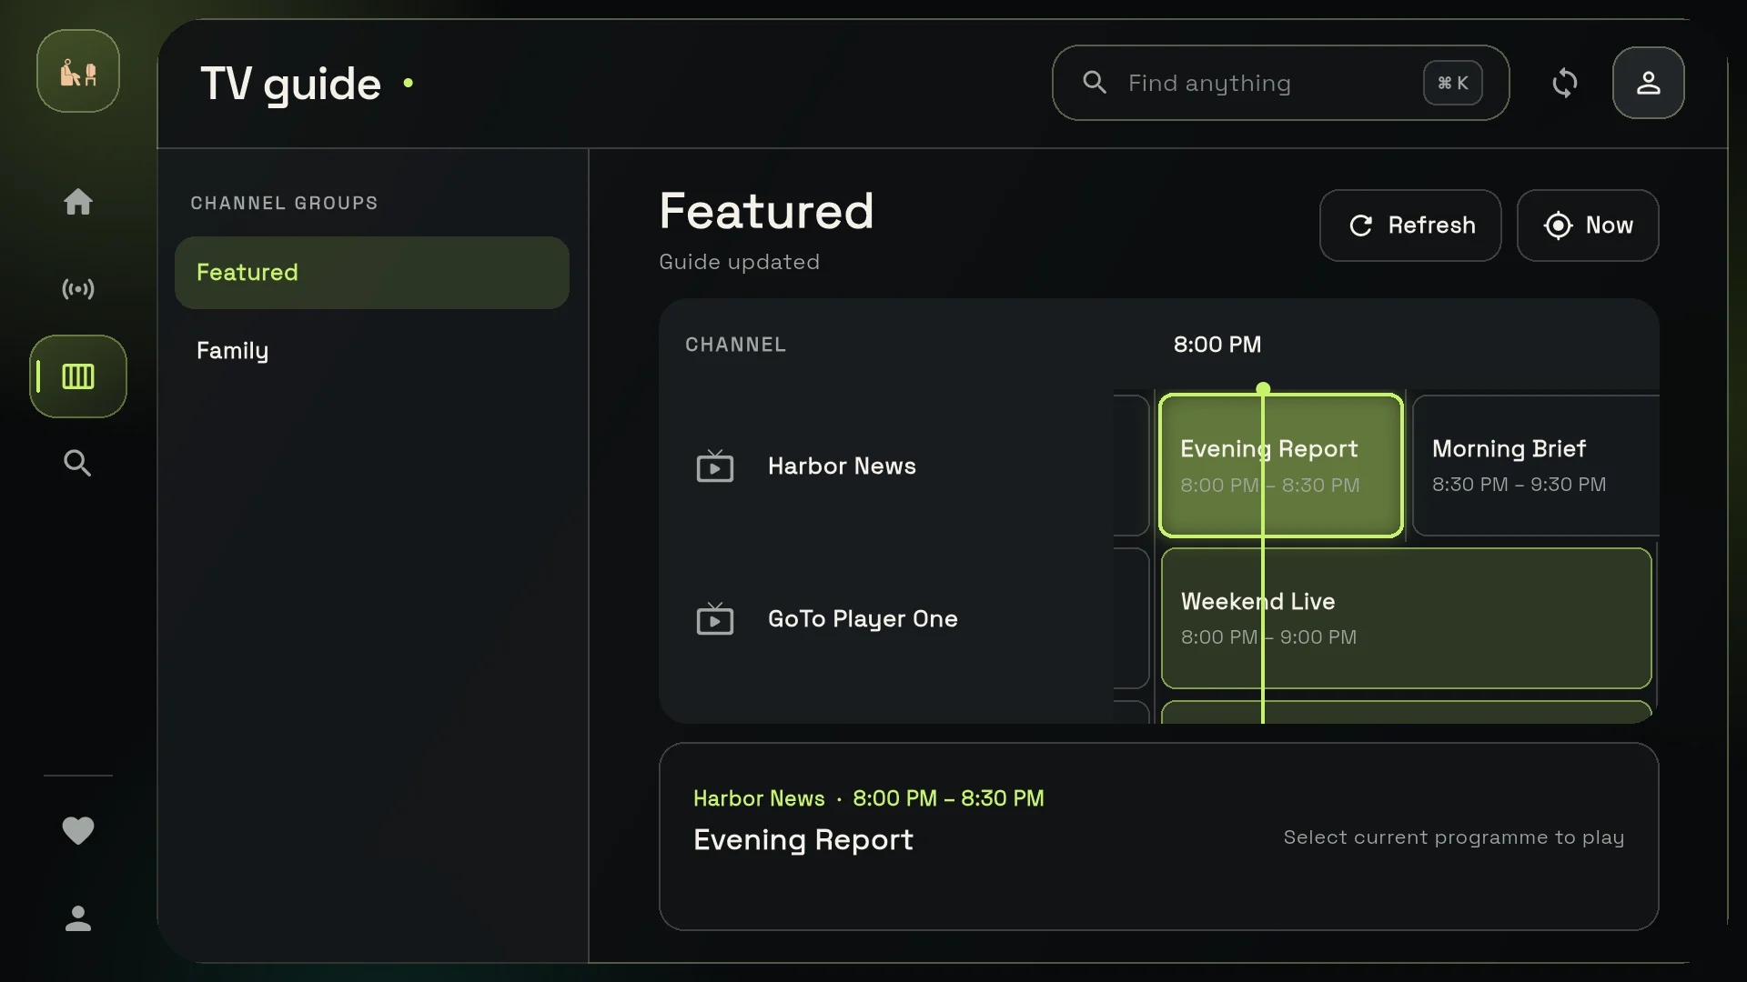Image resolution: width=1747 pixels, height=982 pixels.
Task: Jump to Now in the guide
Action: tap(1588, 225)
